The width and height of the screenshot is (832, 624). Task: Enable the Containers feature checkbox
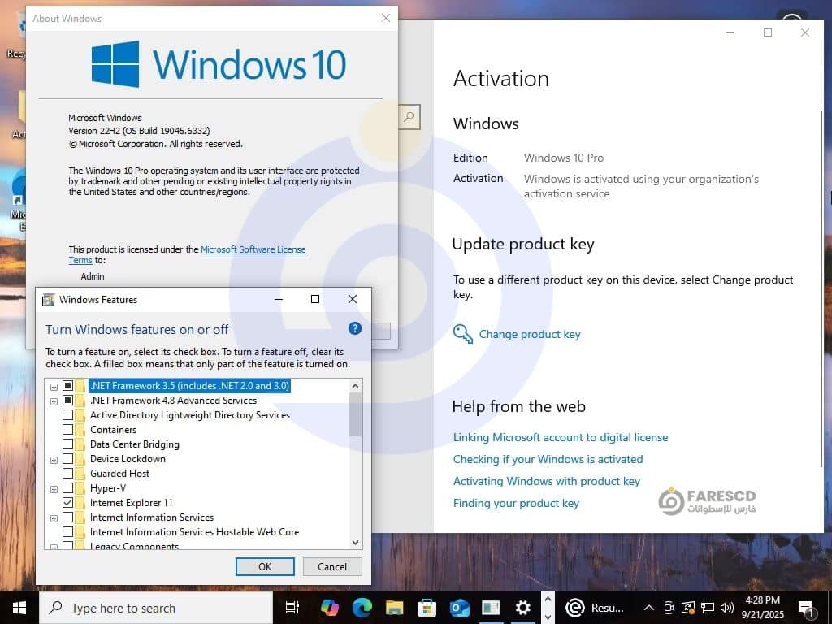pos(68,430)
